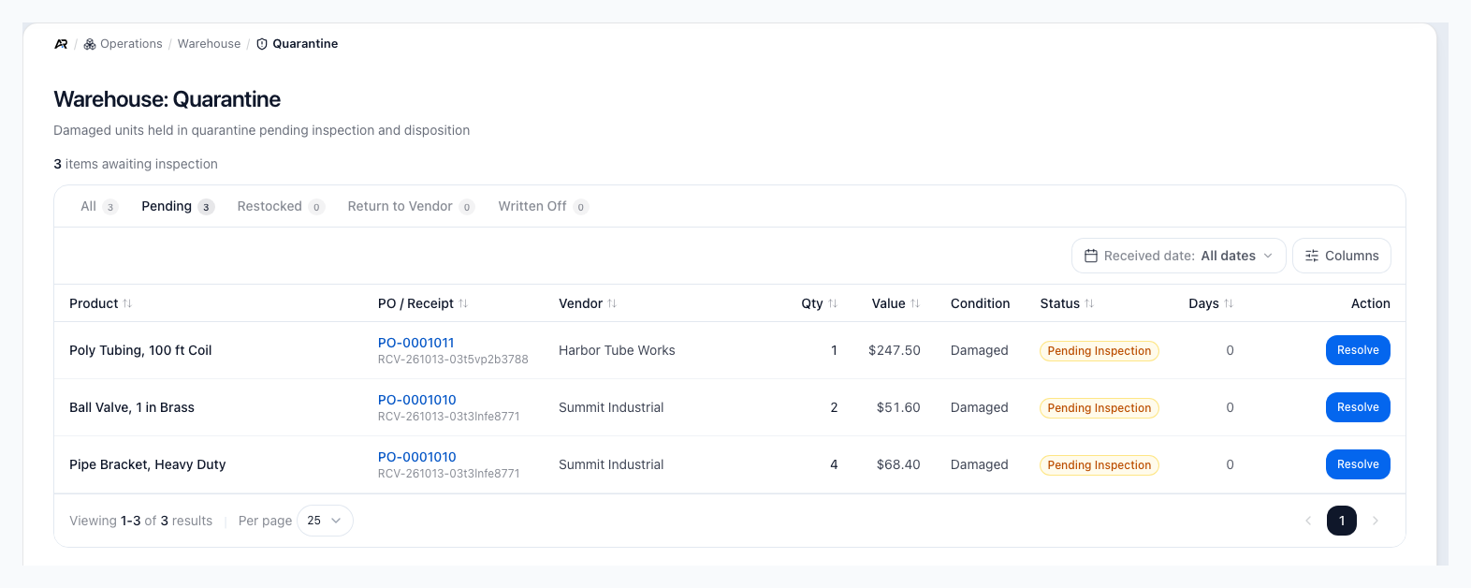Click Pending Inspection badge for Pipe Bracket
Image resolution: width=1471 pixels, height=588 pixels.
click(x=1100, y=465)
